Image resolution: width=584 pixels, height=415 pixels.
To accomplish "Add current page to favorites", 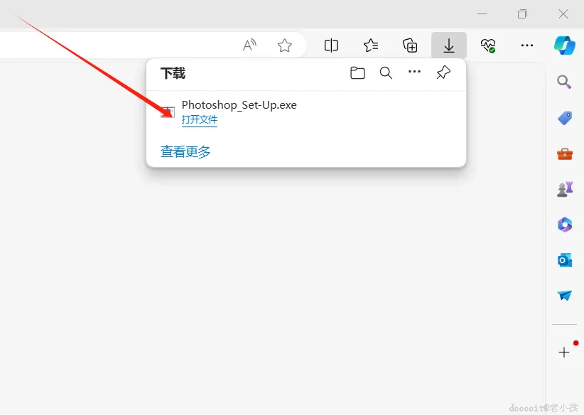I will pos(285,45).
